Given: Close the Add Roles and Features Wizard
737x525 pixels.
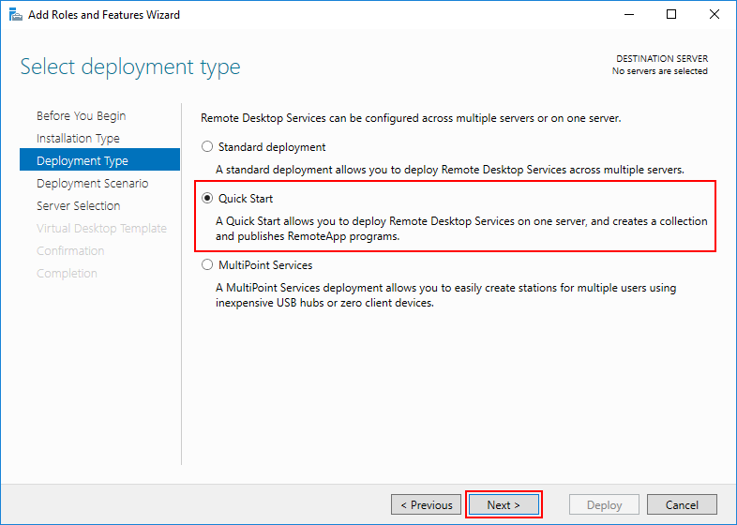Looking at the screenshot, I should pyautogui.click(x=714, y=15).
